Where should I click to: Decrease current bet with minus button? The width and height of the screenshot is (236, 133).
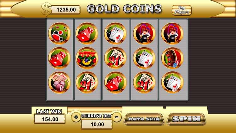coord(116,117)
